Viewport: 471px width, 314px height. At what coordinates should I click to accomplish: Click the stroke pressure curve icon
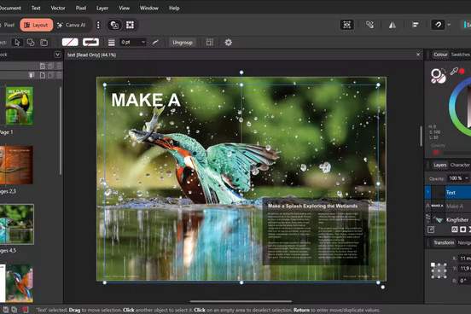point(155,42)
